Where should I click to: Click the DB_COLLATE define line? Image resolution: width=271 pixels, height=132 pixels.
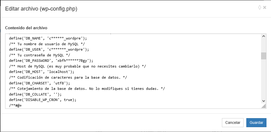[x=37, y=94]
